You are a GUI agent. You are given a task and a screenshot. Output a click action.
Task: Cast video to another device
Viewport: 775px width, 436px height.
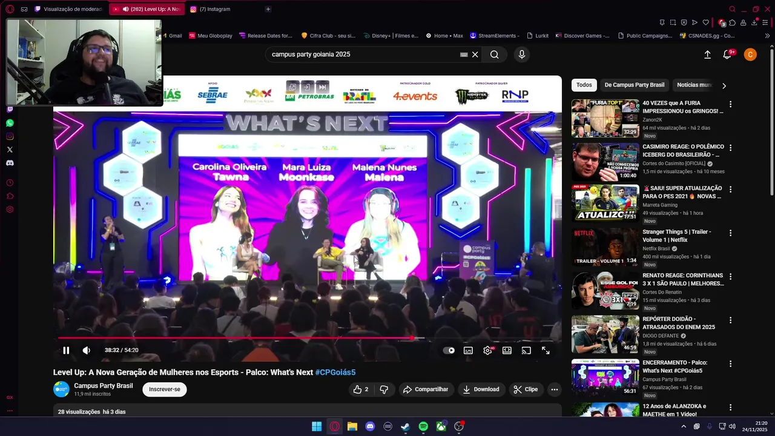coord(526,350)
